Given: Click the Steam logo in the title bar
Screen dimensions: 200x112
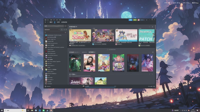Looking at the screenshot, I should 45,20.
